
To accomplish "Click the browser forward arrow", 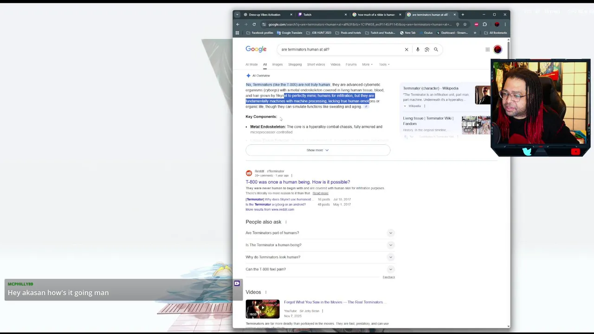I will (x=246, y=24).
